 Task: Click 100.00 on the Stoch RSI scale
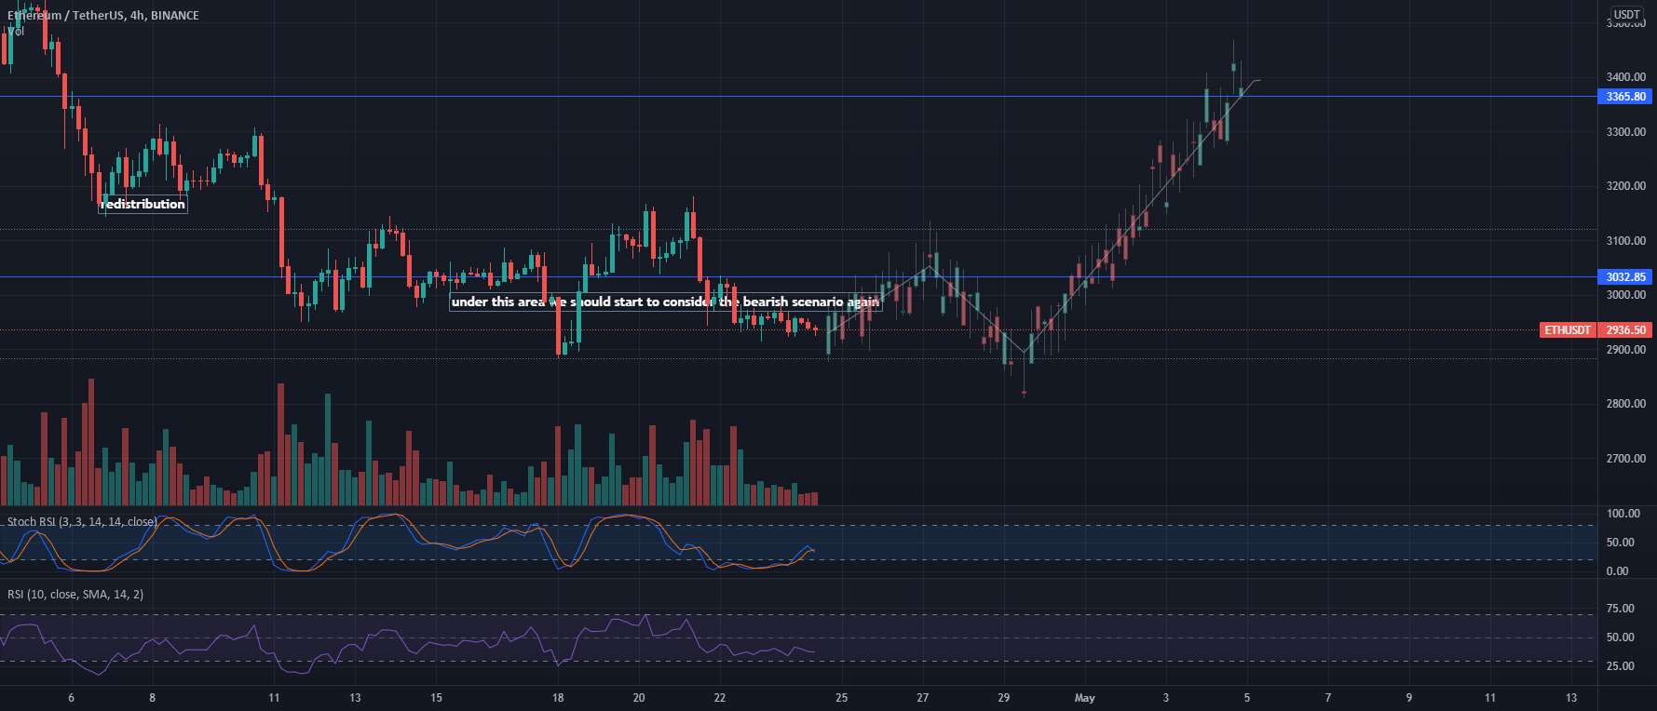click(x=1623, y=514)
